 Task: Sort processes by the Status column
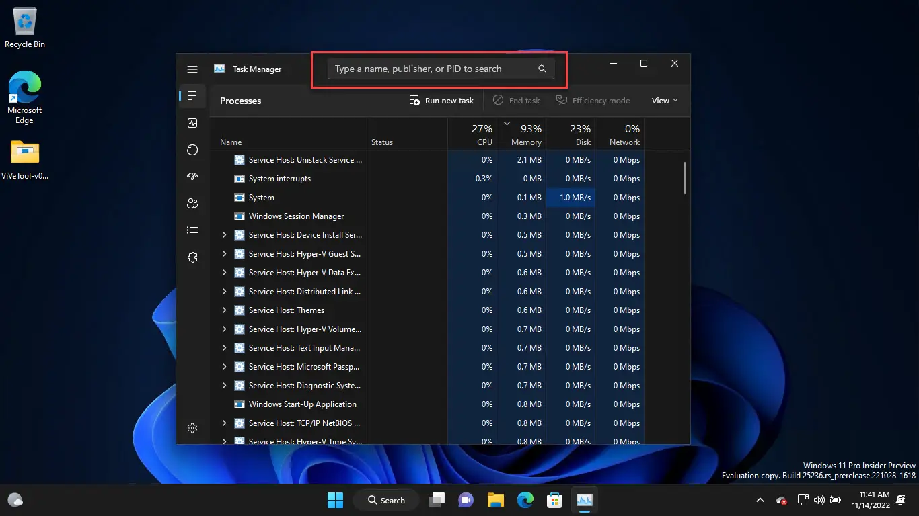point(382,142)
